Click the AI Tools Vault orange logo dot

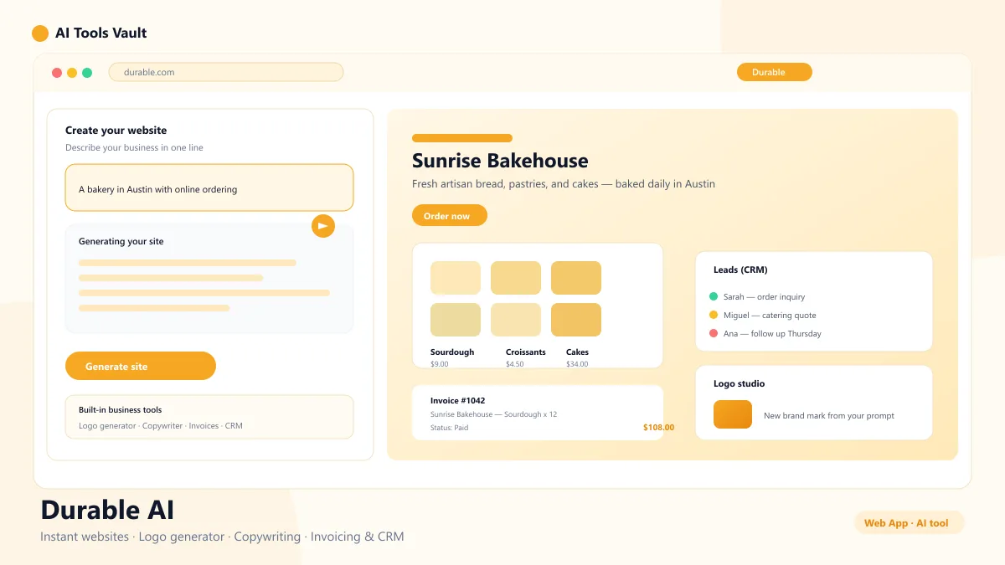coord(40,33)
